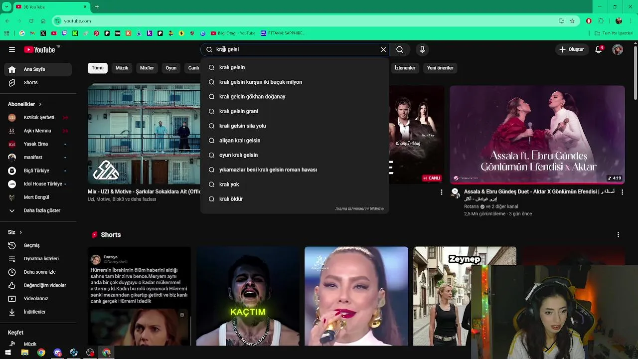Open the Chrome extensions puzzle icon
Viewport: 638px width, 359px height.
click(601, 21)
